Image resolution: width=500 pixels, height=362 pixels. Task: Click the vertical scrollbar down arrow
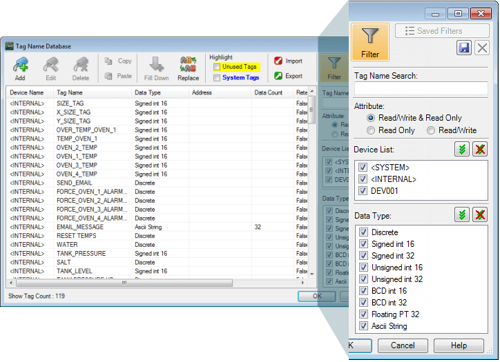coord(312,274)
